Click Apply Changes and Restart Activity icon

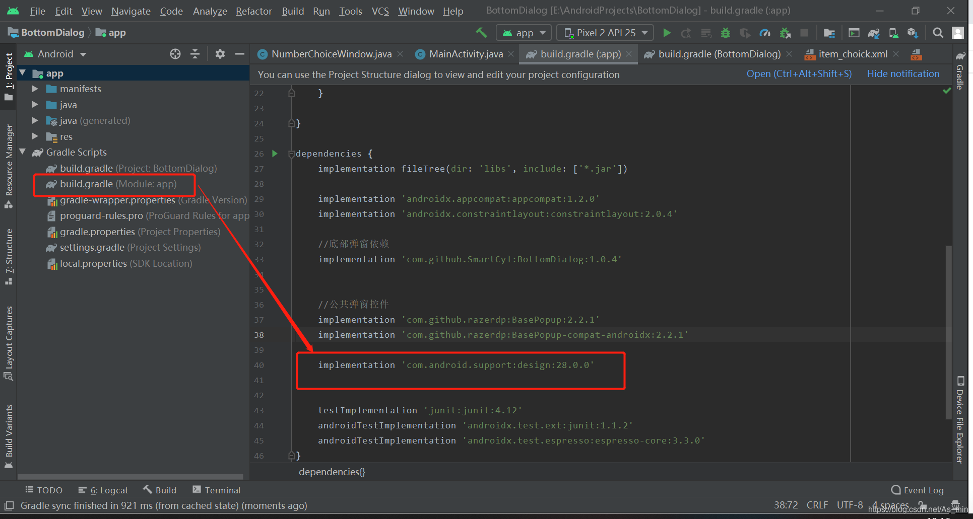(x=686, y=33)
